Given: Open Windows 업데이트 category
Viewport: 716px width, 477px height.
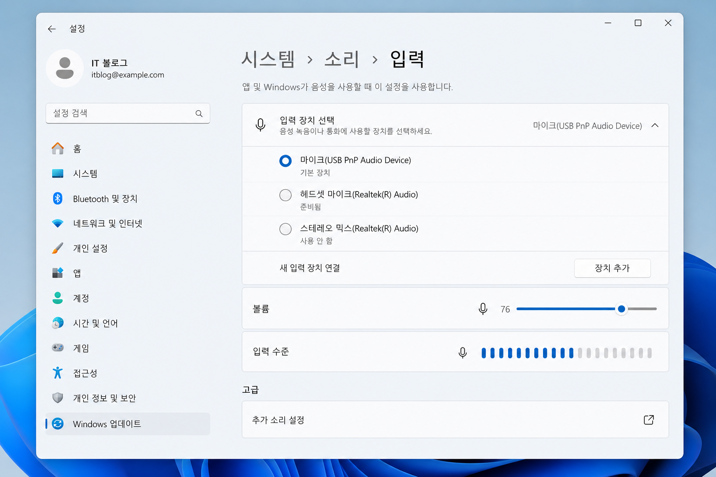Looking at the screenshot, I should [128, 424].
